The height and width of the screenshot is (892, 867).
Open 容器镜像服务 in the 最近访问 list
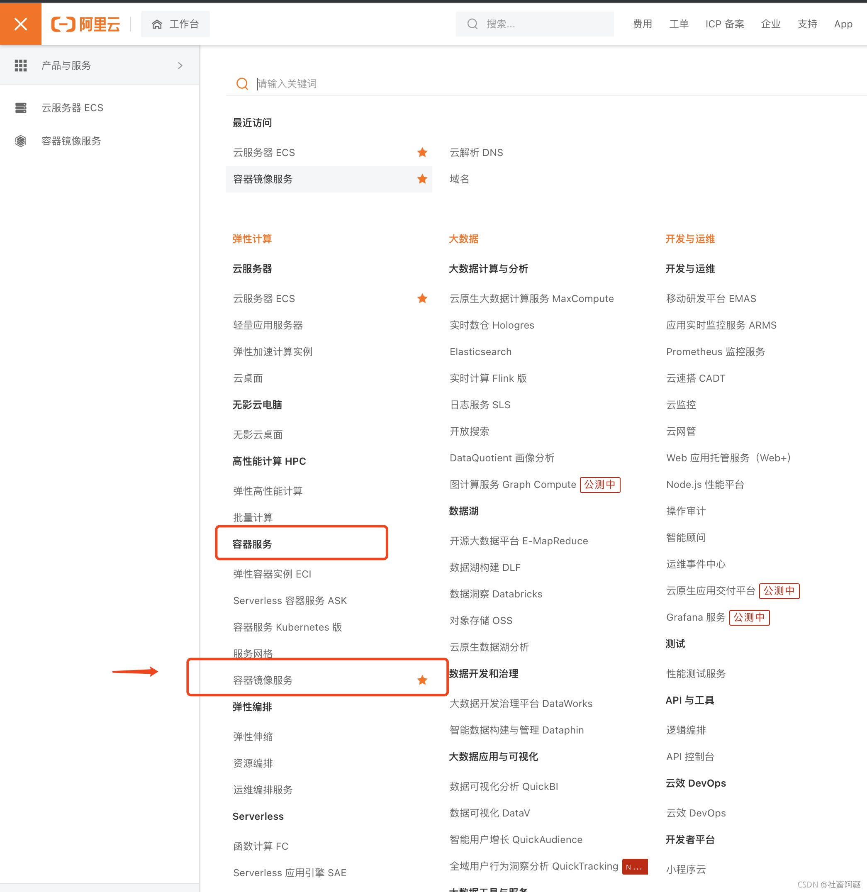click(x=329, y=179)
